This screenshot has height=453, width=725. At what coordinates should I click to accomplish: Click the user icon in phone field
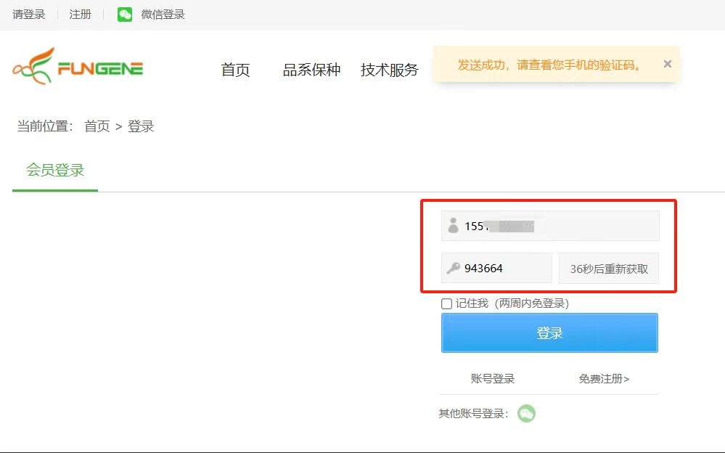454,226
